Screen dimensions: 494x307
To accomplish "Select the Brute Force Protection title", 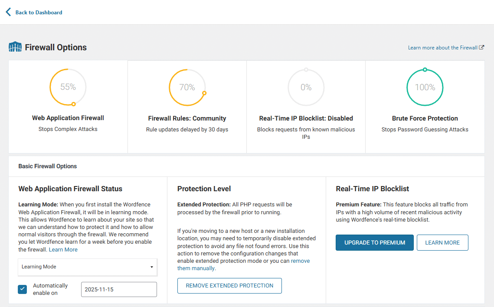I will [x=425, y=118].
